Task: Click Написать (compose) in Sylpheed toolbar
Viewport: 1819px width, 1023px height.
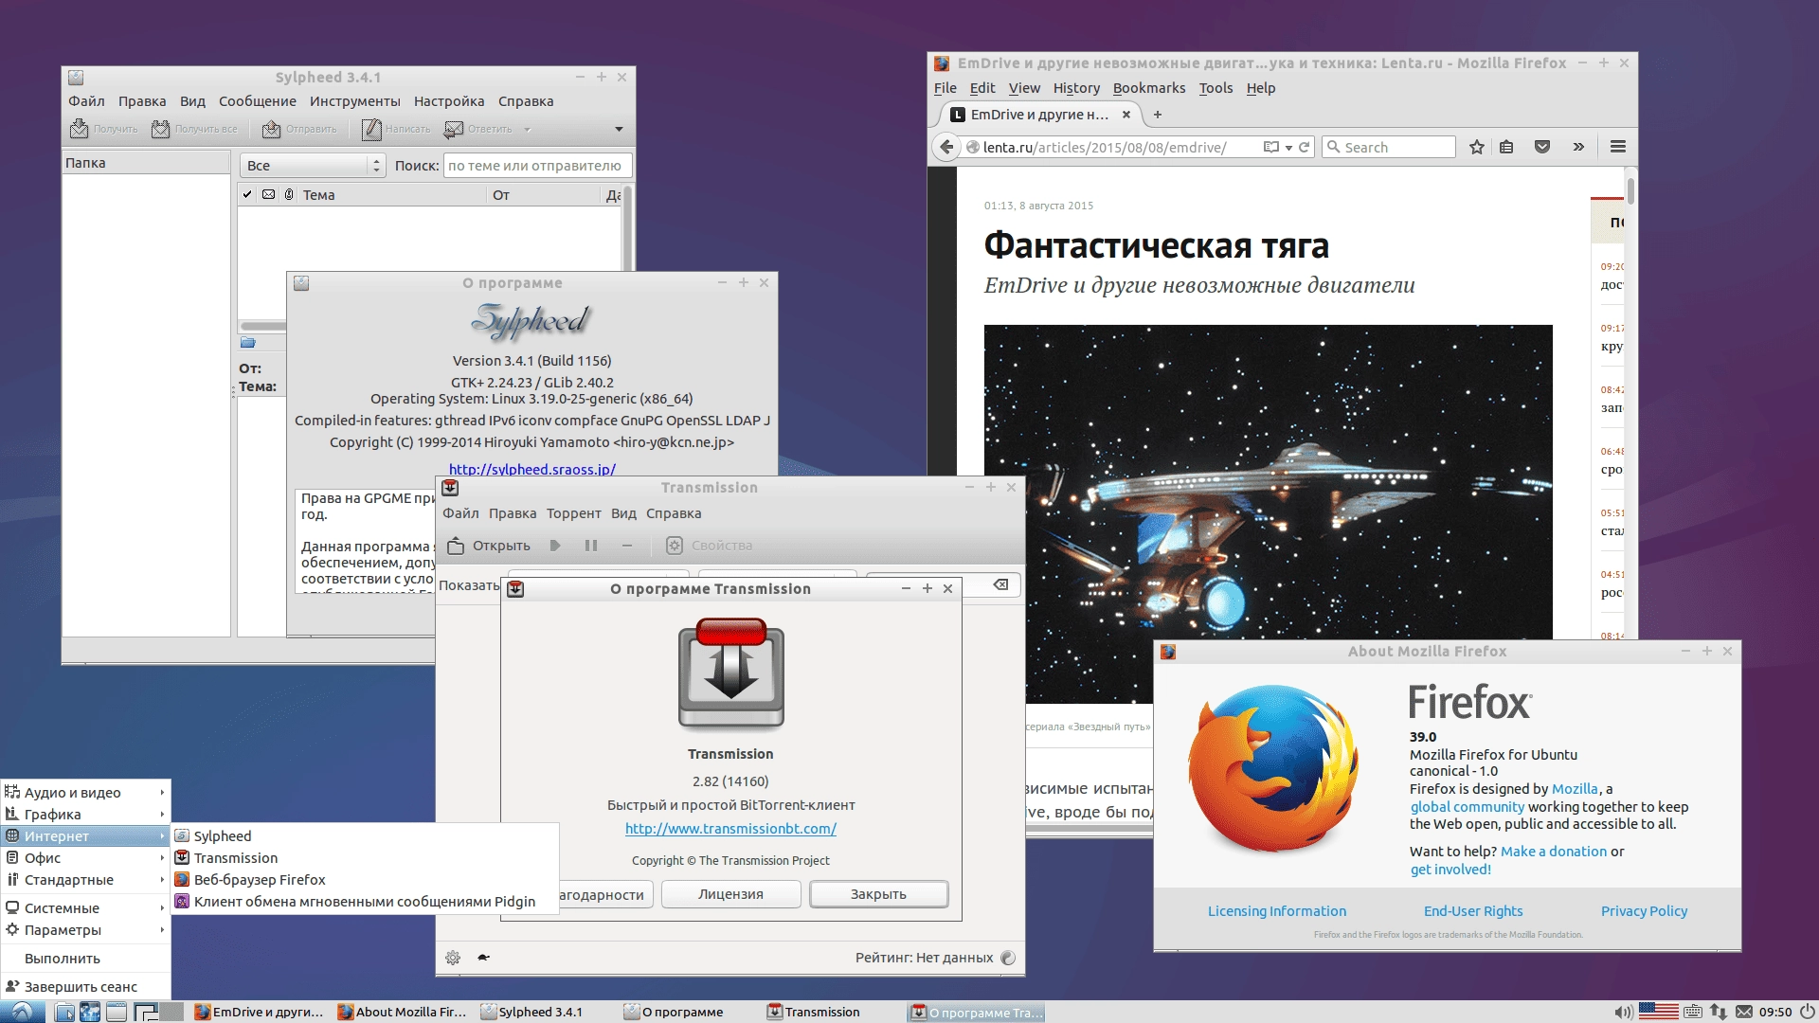Action: coord(396,129)
